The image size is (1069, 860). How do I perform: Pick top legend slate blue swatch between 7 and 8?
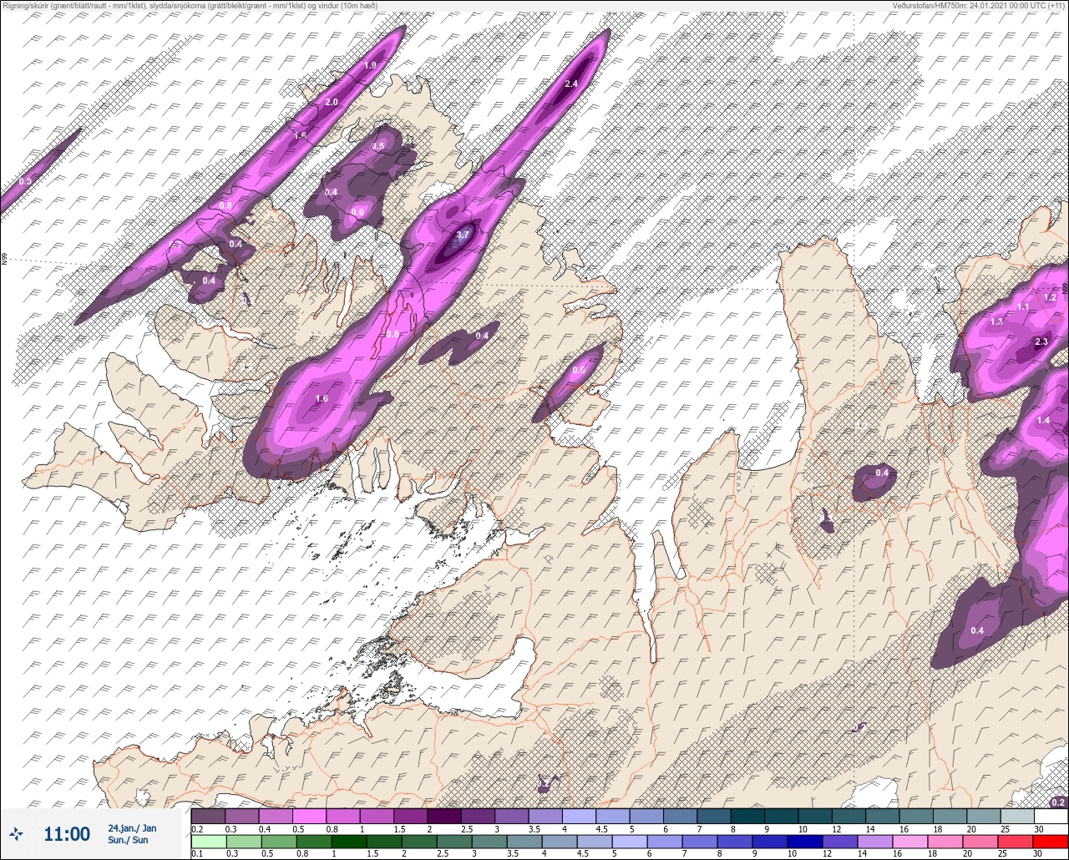click(713, 816)
